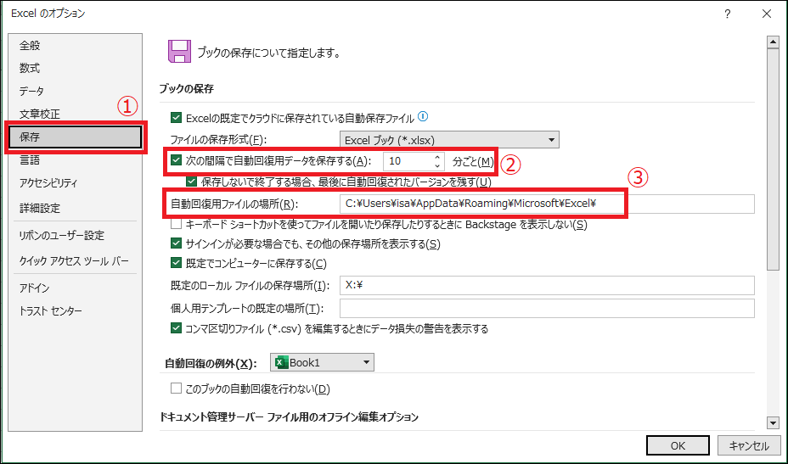Open 詳細設定 category in the sidebar
This screenshot has height=464, width=788.
coord(40,208)
